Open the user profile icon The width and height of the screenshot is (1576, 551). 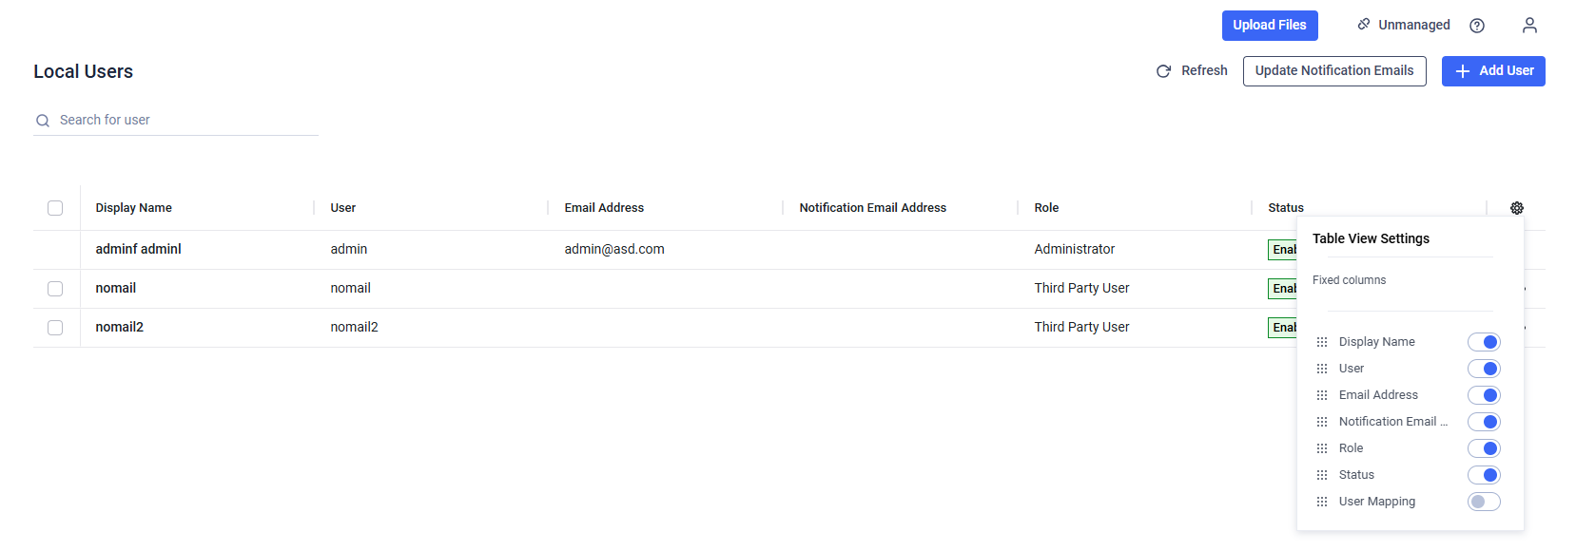(x=1529, y=25)
